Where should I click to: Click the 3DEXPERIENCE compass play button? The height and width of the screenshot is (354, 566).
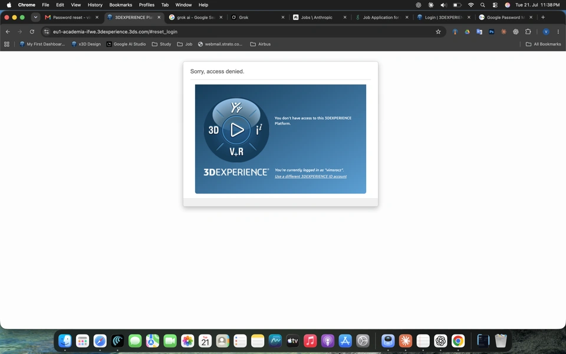point(236,130)
